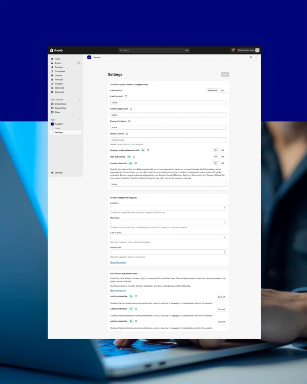Screen dimensions: 307x384
Task: Show info for Banner Container
Action: (129, 121)
